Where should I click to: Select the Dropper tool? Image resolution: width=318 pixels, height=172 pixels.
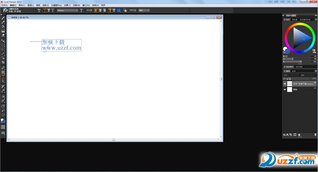pyautogui.click(x=3, y=22)
